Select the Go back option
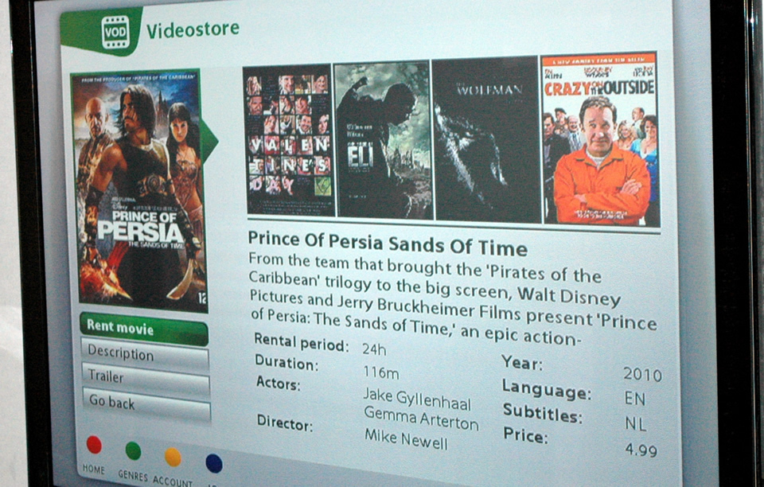764x487 pixels. pyautogui.click(x=146, y=404)
